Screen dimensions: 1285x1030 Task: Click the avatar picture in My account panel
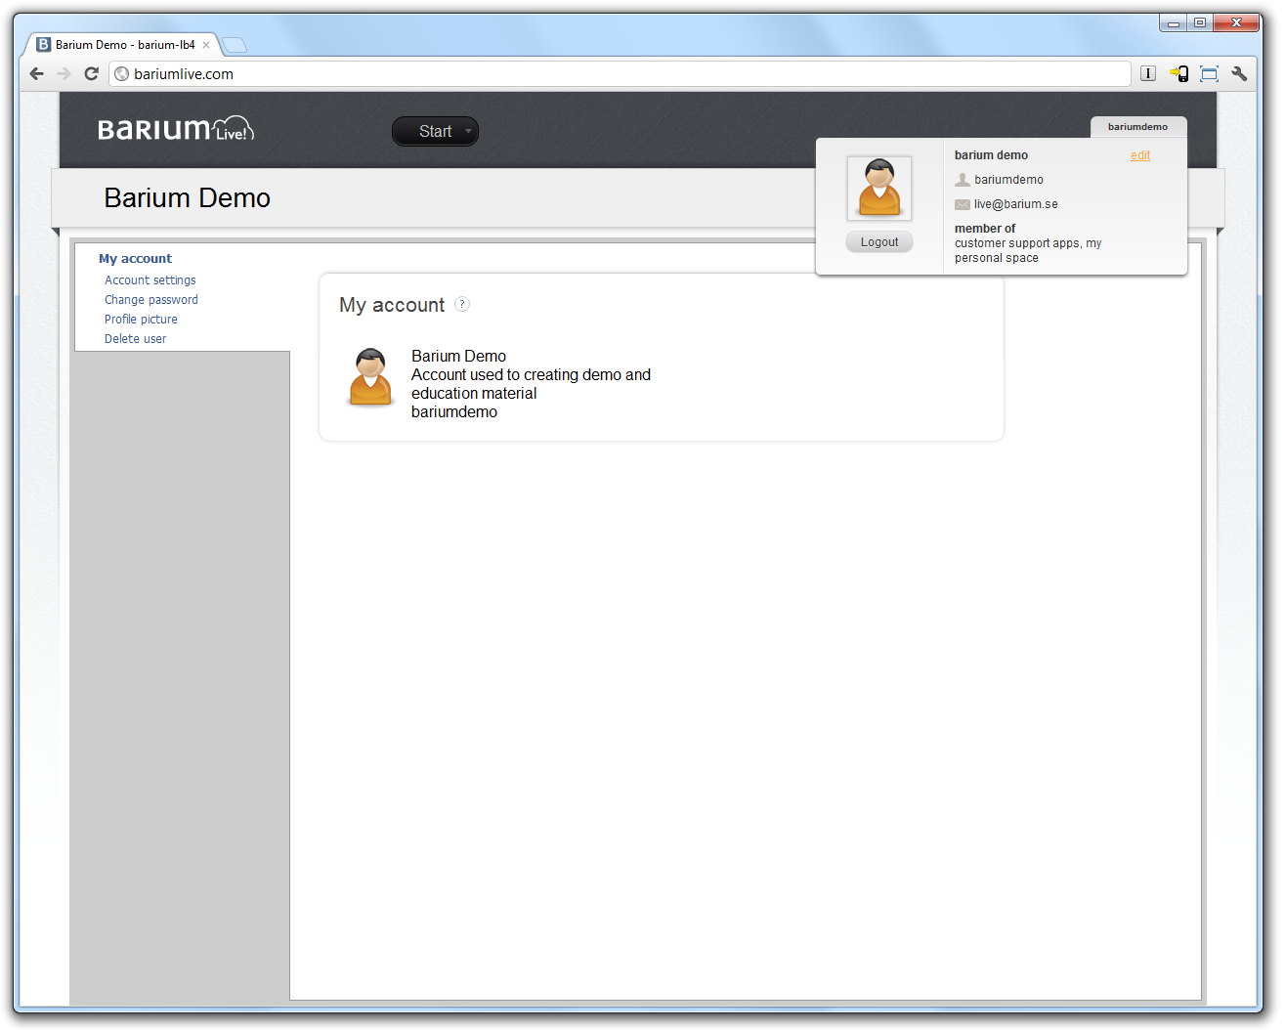(x=370, y=376)
